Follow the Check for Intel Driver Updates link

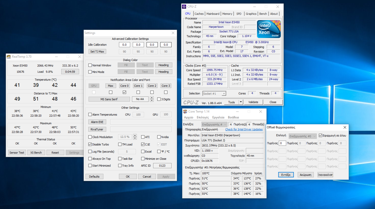click(244, 129)
